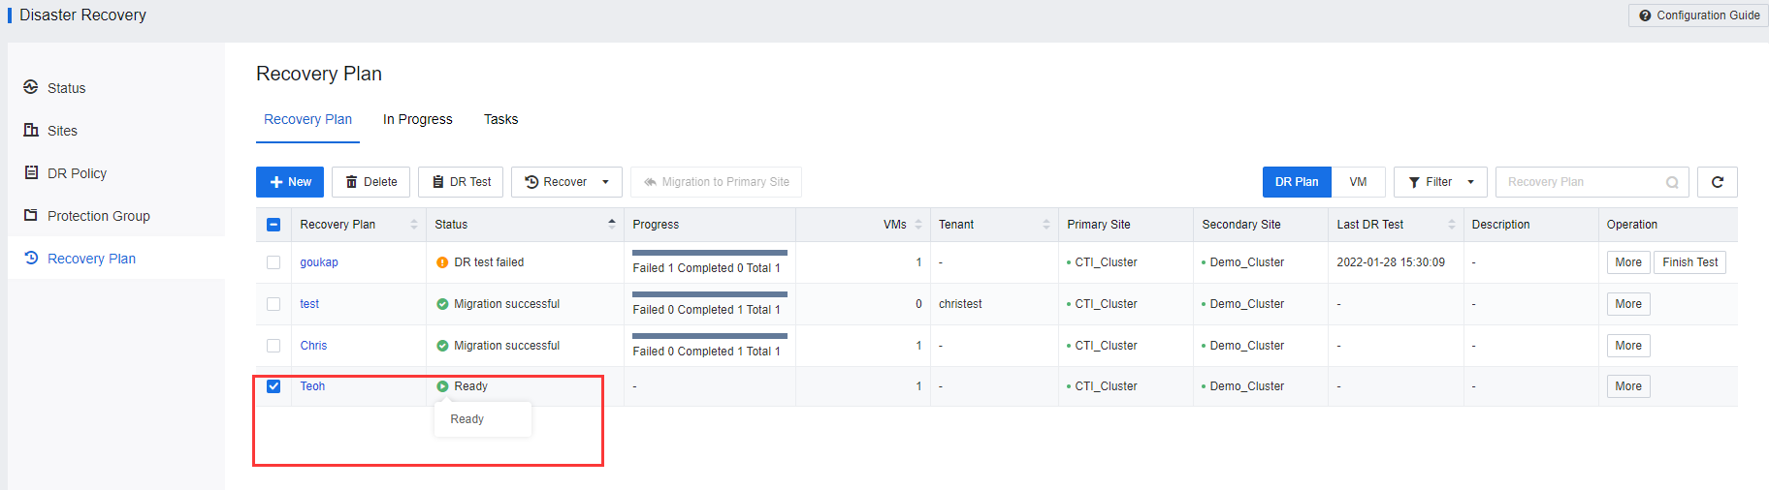This screenshot has width=1769, height=490.
Task: Go to Sites in sidebar
Action: coord(62,131)
